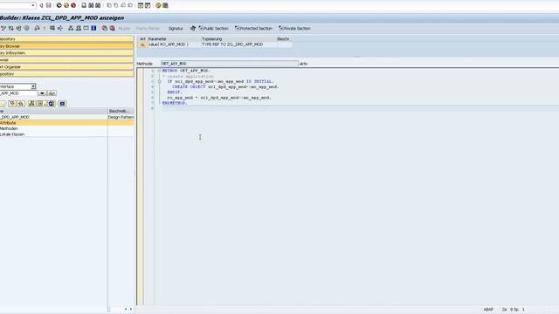Go to previous page icon
Image resolution: width=559 pixels, height=314 pixels.
point(116,5)
